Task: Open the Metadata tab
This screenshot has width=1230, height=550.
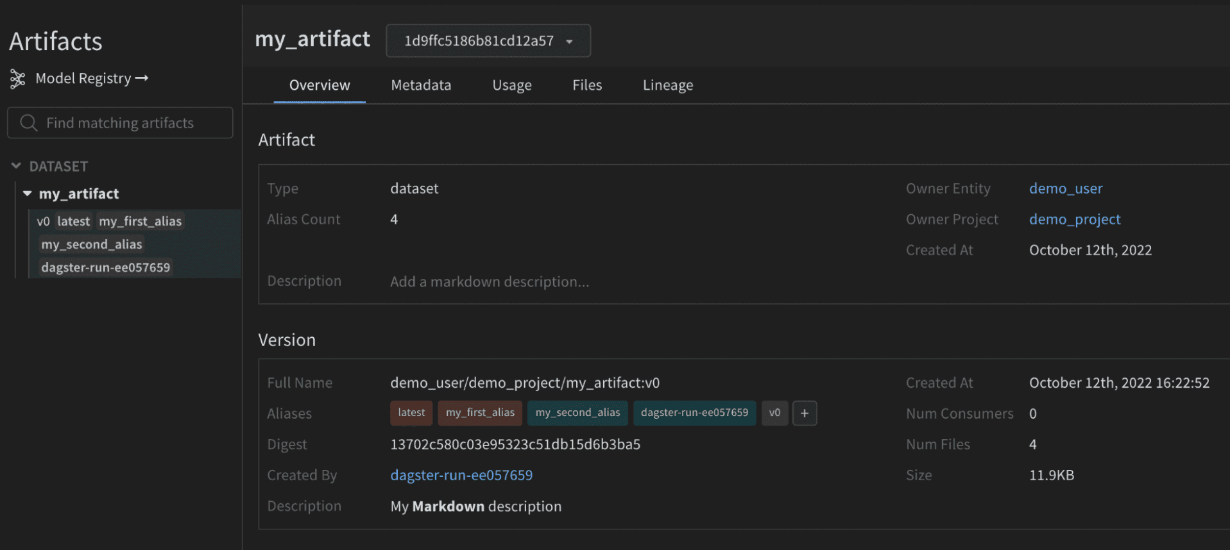Action: pyautogui.click(x=421, y=85)
